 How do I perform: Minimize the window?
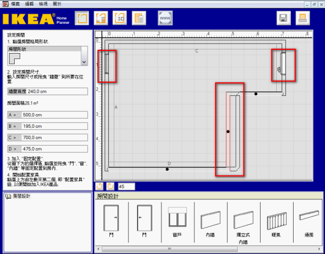pos(307,4)
